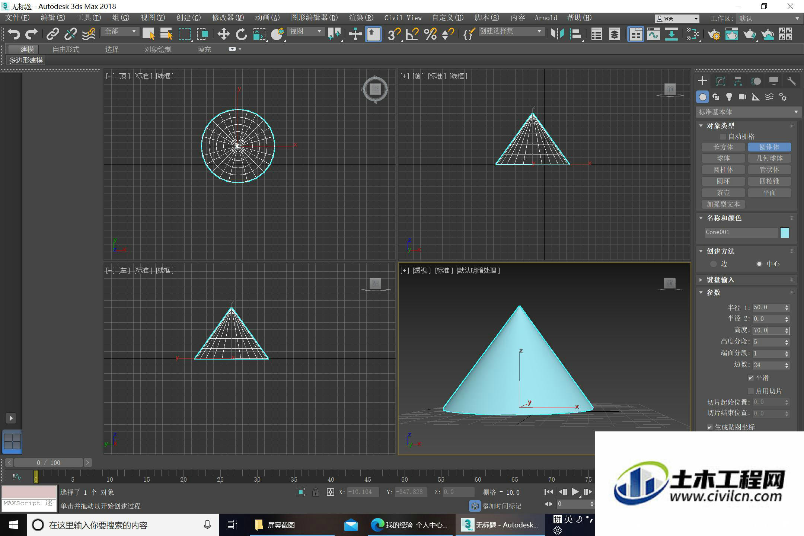Viewport: 804px width, 536px height.
Task: Open the 修改器(M) menu
Action: (x=228, y=18)
